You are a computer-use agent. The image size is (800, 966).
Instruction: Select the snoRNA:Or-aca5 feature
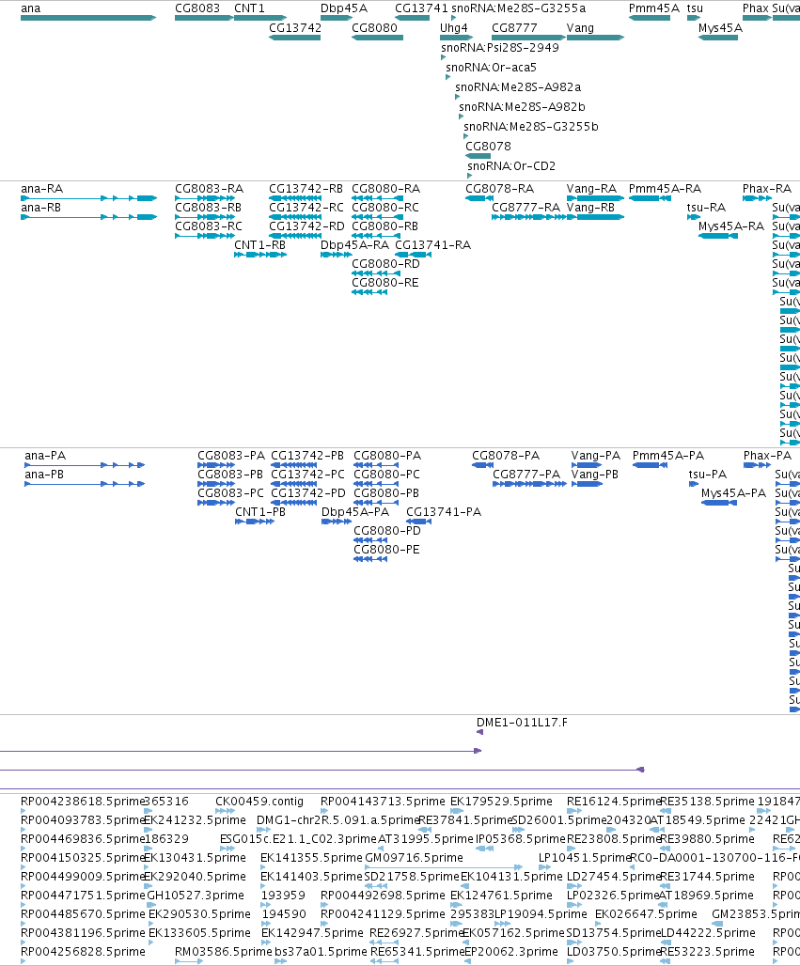click(x=448, y=77)
